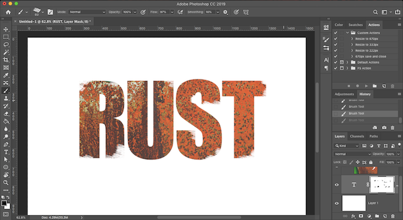
Task: Click the Share icon in options bar
Action: 398,12
